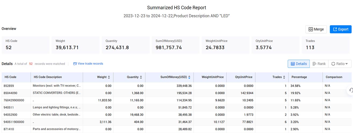Click description 'Monitors (excl. with TV receiver'
Screen dimensions: 353x133
(57, 86)
